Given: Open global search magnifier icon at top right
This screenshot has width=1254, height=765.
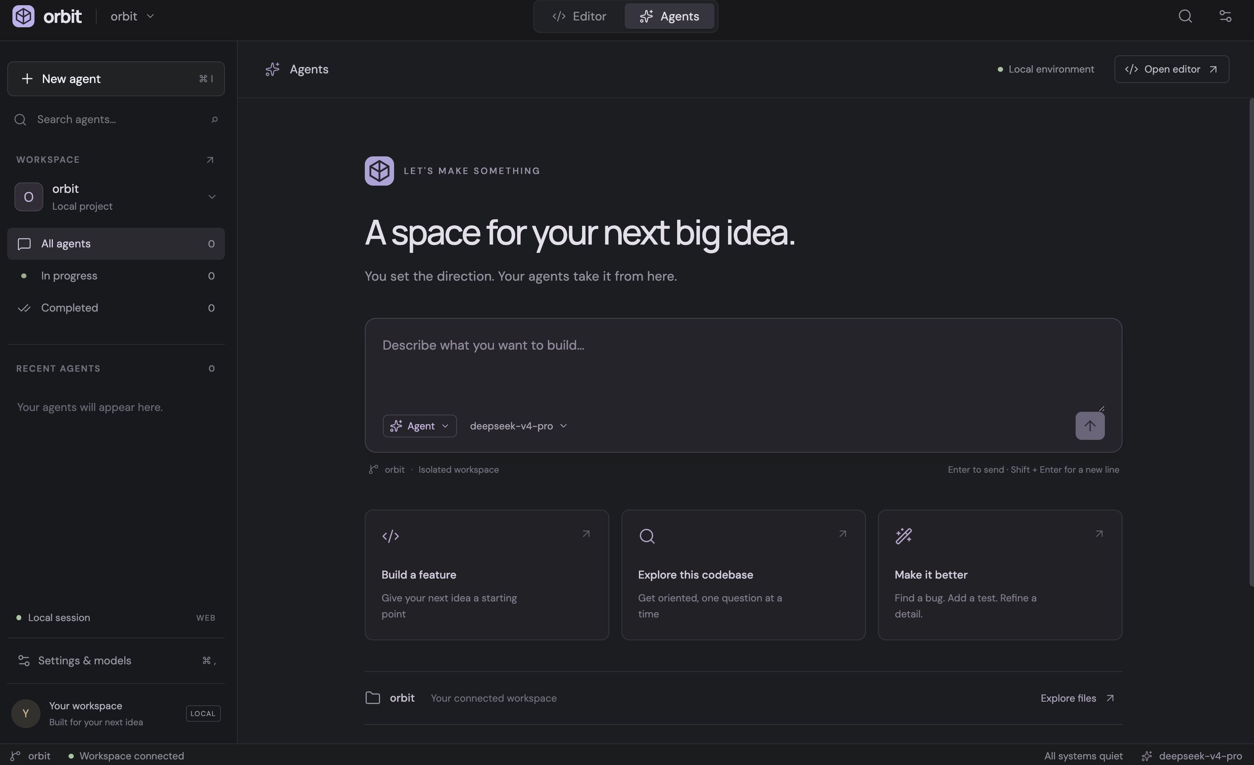Looking at the screenshot, I should (x=1185, y=16).
